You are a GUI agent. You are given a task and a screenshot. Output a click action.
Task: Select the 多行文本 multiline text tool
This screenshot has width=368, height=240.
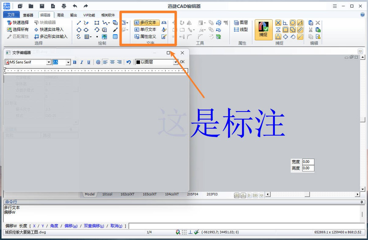(x=147, y=22)
